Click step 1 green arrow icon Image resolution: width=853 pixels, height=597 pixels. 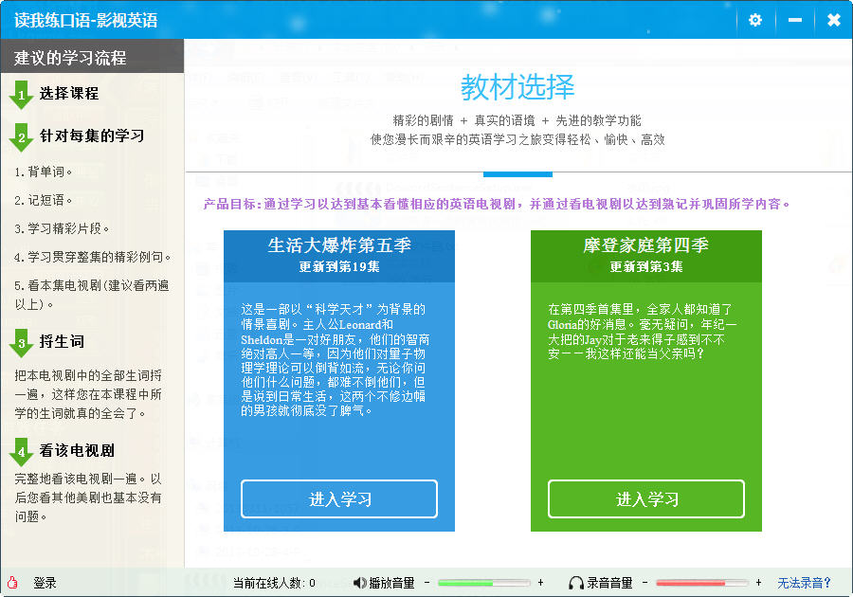tap(21, 95)
